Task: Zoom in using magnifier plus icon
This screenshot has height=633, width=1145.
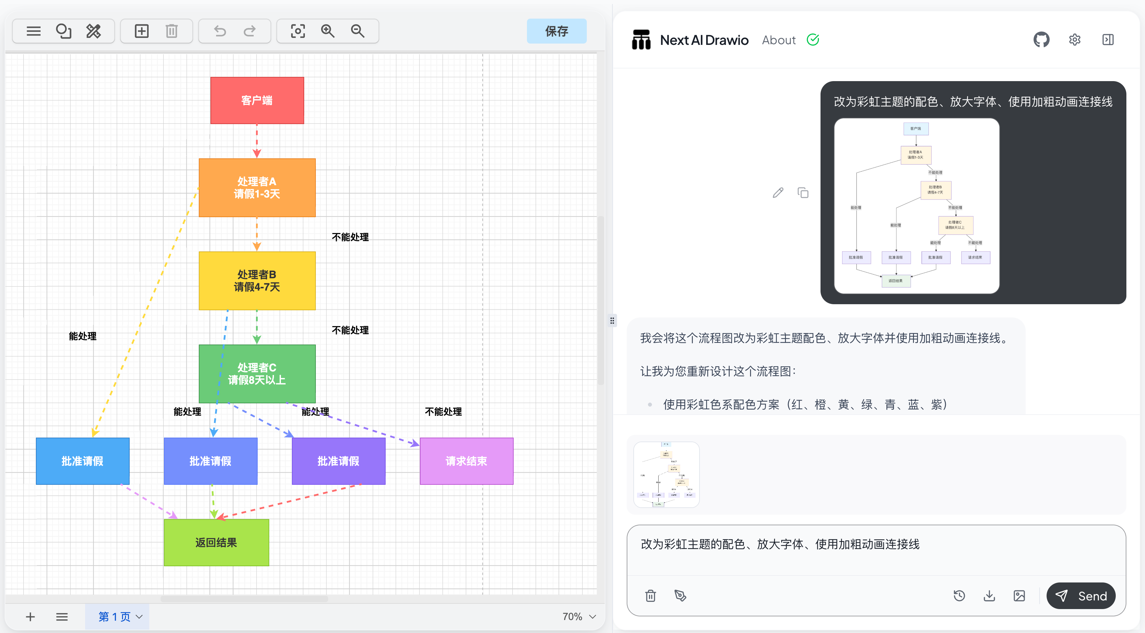Action: [327, 31]
